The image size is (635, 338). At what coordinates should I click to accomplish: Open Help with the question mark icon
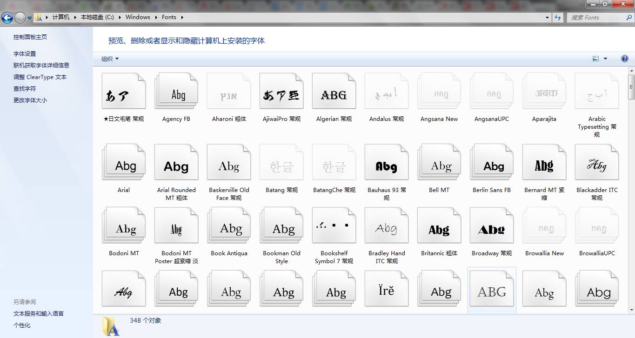click(625, 59)
